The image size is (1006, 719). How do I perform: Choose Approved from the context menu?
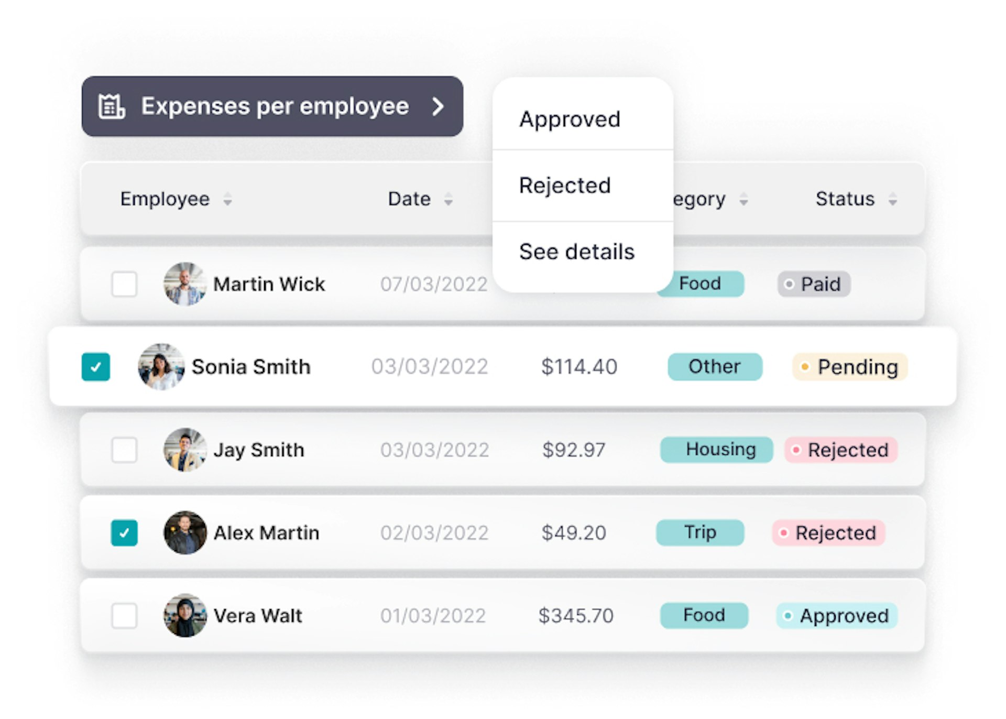[570, 119]
